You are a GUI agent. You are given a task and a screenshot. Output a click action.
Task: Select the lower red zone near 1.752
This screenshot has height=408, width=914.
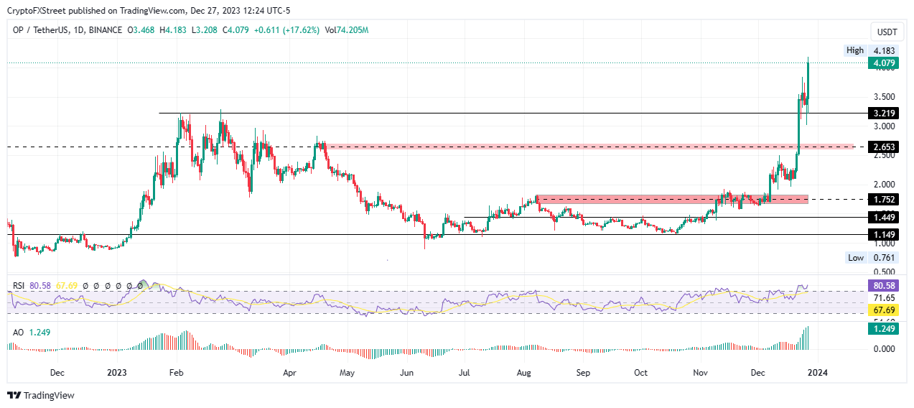[671, 199]
